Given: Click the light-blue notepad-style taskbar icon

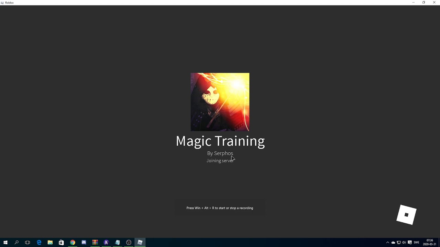Looking at the screenshot, I should [x=118, y=243].
